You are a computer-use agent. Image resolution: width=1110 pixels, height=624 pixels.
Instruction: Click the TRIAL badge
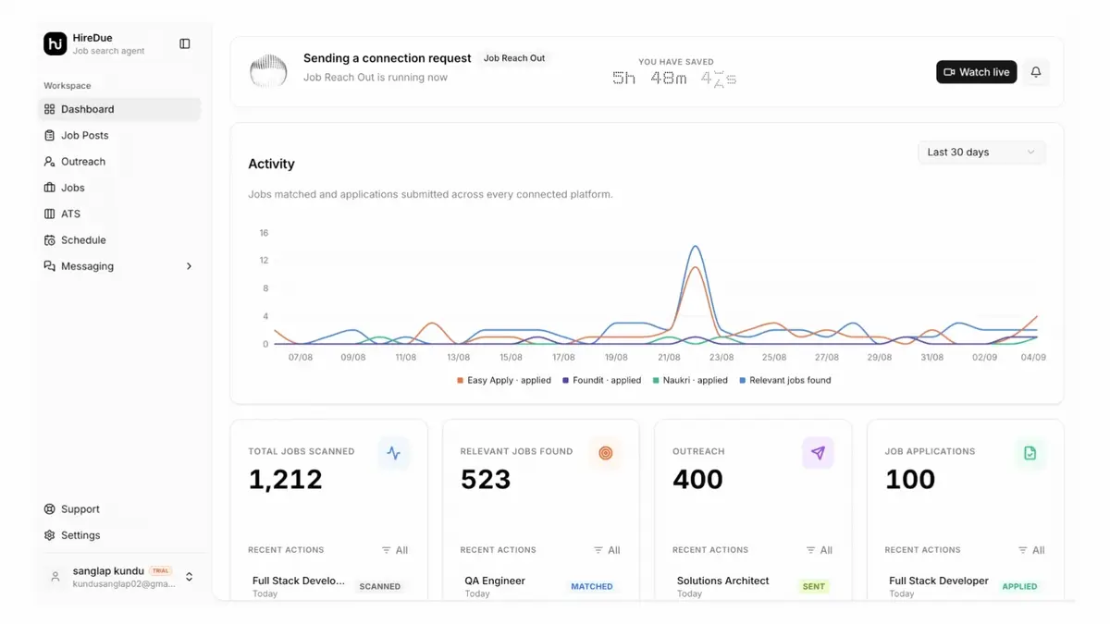[x=161, y=571]
